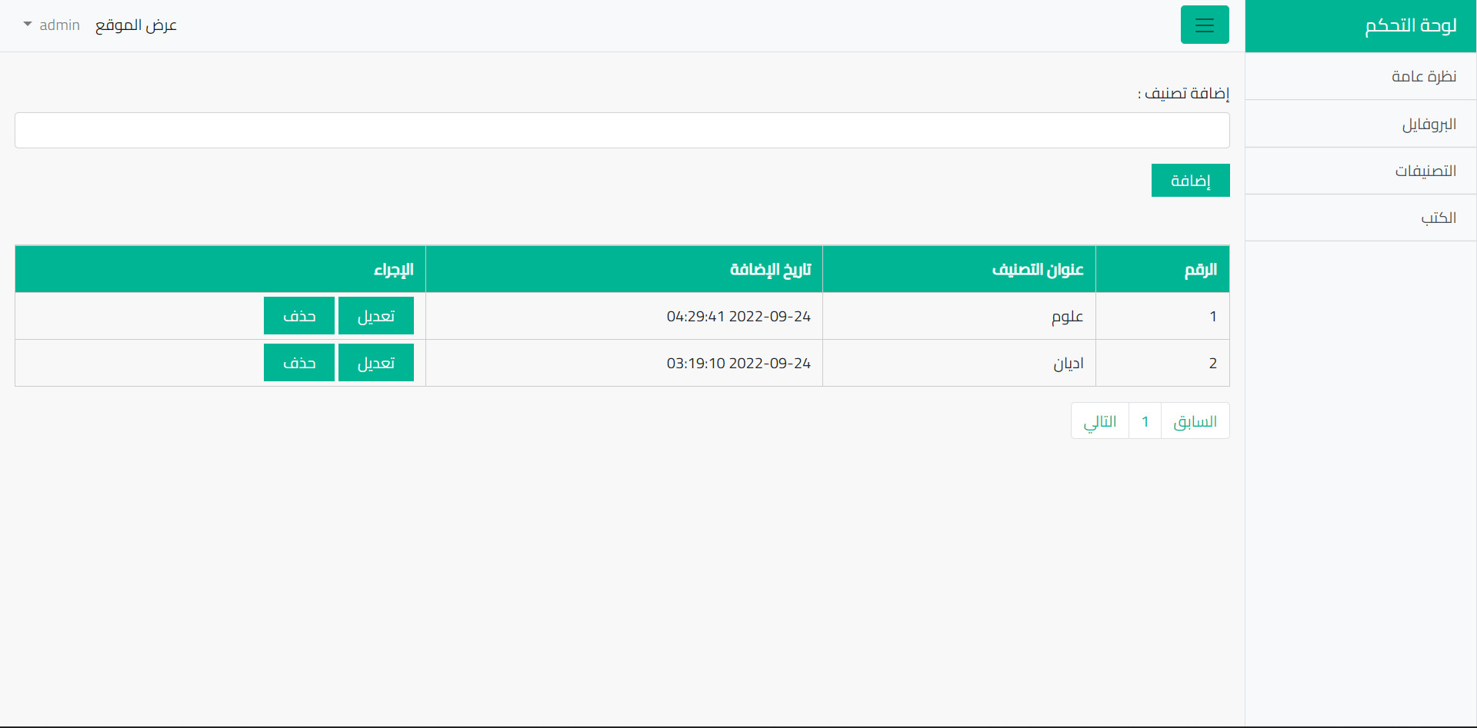Go to the next page via التالي
The width and height of the screenshot is (1477, 728).
click(1099, 421)
